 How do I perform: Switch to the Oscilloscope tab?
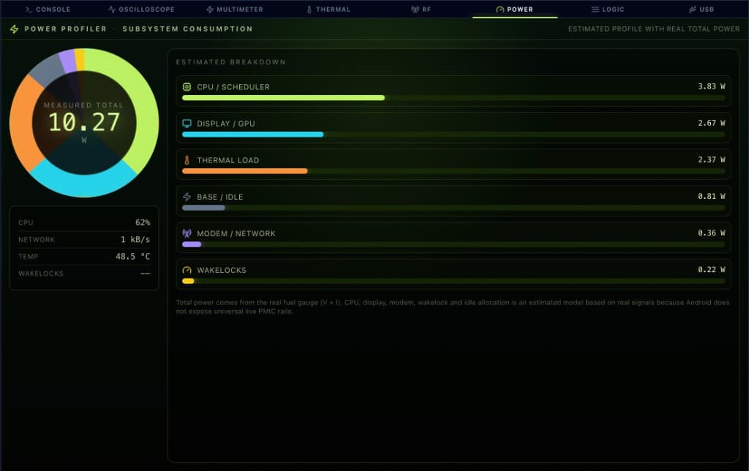click(141, 9)
